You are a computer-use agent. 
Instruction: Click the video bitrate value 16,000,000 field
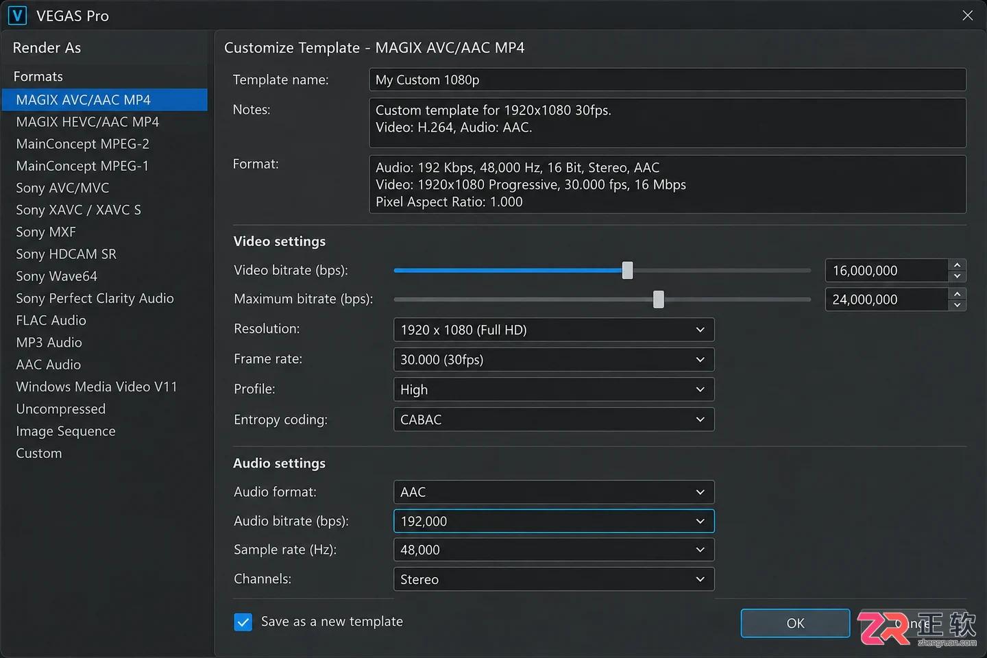tap(887, 271)
